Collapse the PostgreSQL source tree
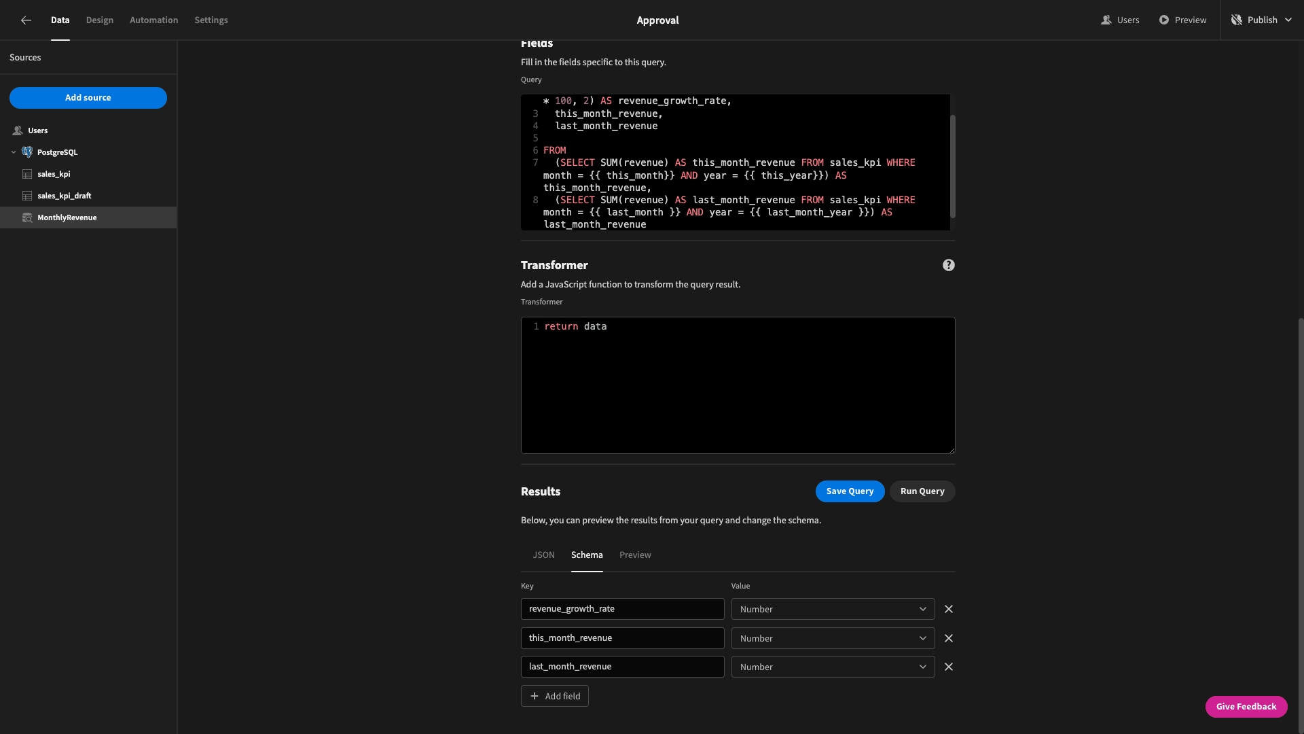The image size is (1304, 734). pos(14,152)
